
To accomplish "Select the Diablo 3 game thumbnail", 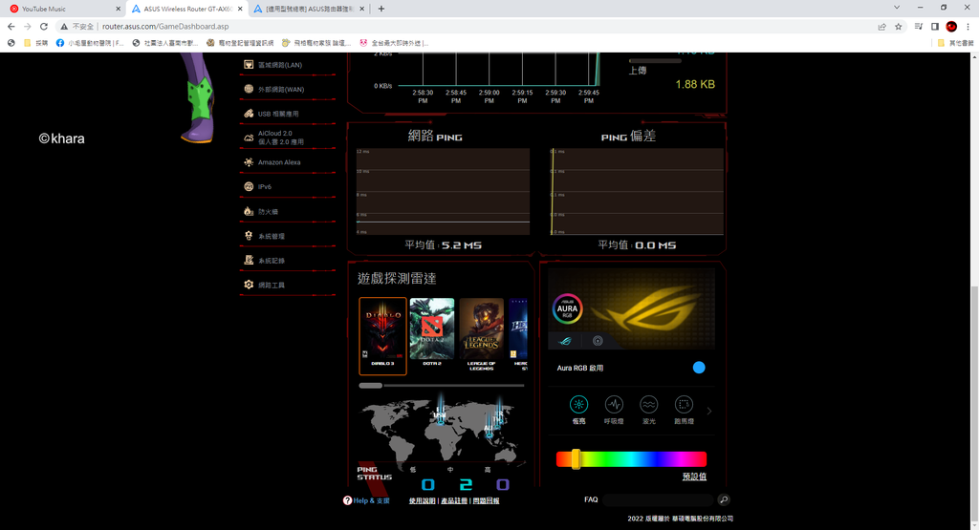I will coord(382,335).
